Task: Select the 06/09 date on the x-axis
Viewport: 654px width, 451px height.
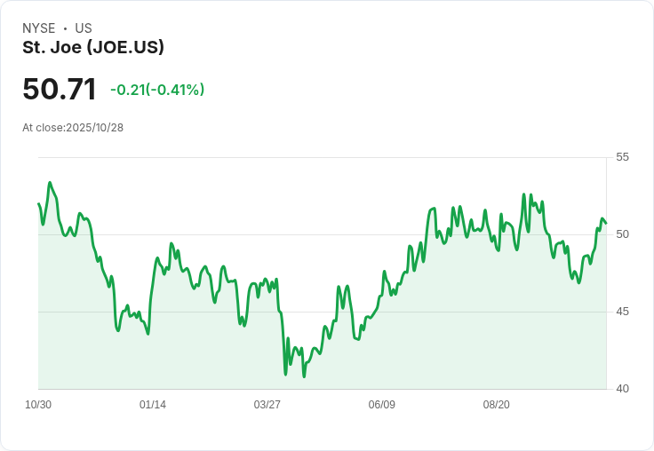Action: point(381,405)
